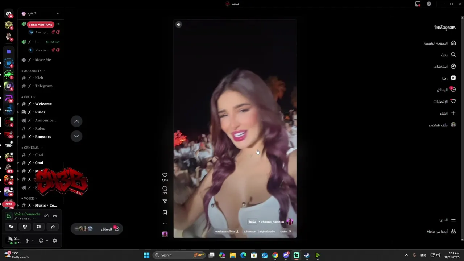Open the X · Announce... channel
The image size is (464, 261).
[41, 120]
